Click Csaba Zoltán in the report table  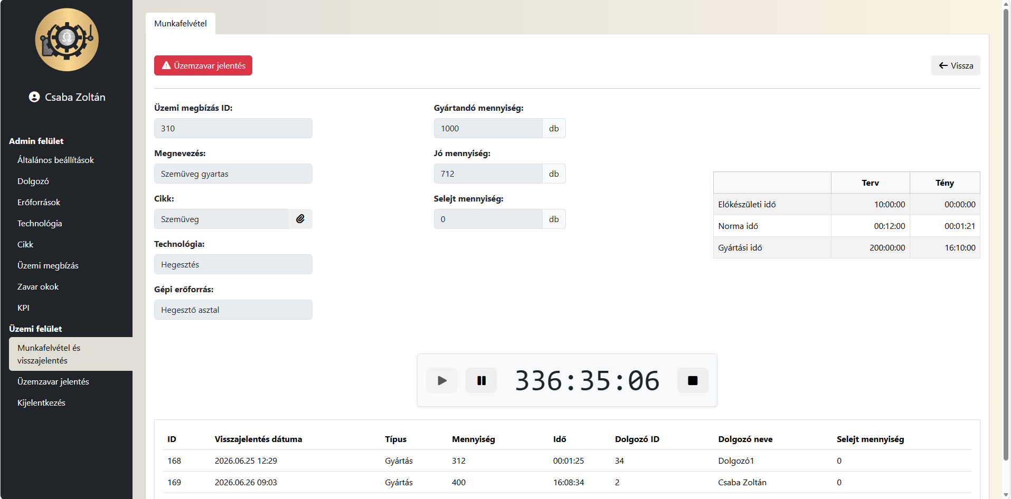point(742,482)
